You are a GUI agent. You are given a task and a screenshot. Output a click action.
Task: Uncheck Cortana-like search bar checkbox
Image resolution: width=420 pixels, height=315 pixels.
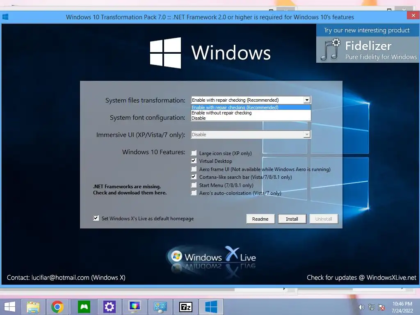pyautogui.click(x=194, y=177)
